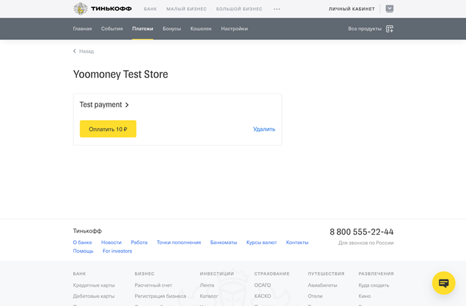
Task: Open the Настройки tab
Action: [234, 29]
